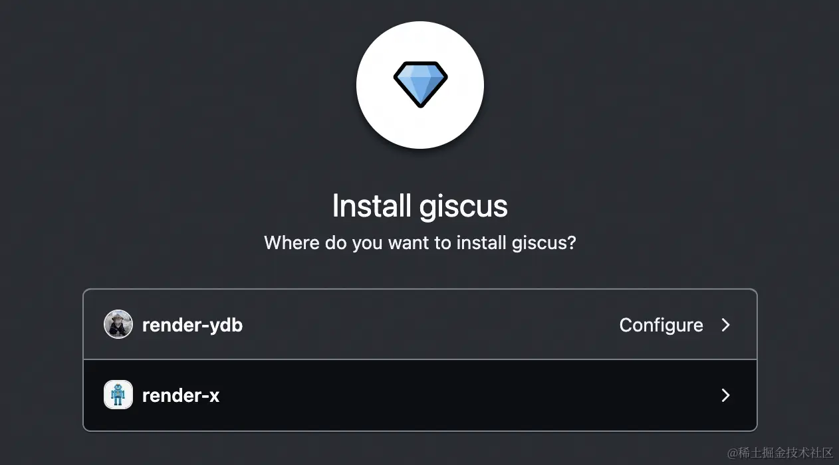Select the render-x robot avatar
839x465 pixels.
click(118, 395)
